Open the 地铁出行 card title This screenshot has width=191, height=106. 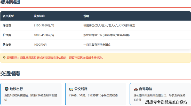click(16, 89)
